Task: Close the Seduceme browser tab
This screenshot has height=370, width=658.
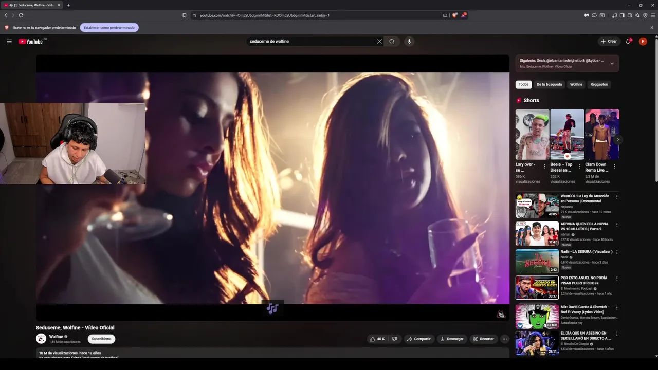Action: (59, 5)
